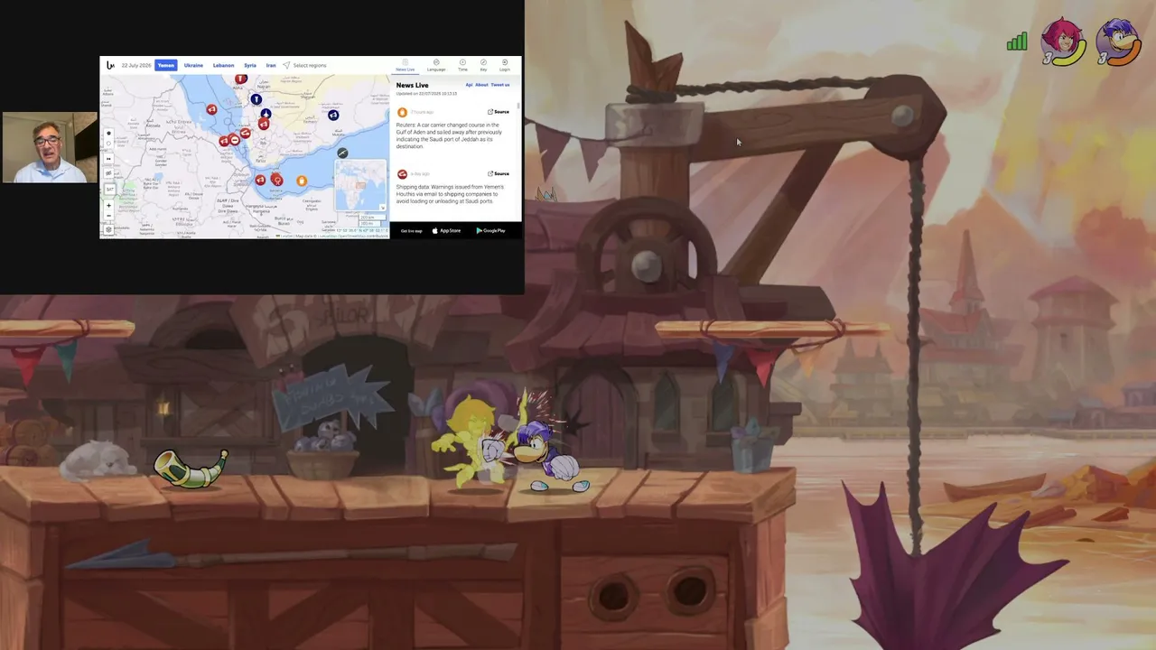Zoom in on the map

[x=109, y=206]
